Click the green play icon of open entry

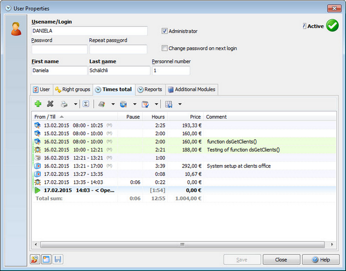pyautogui.click(x=37, y=190)
